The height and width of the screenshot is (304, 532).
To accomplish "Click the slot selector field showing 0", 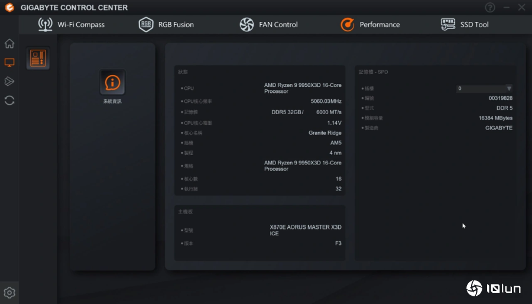I will (484, 89).
